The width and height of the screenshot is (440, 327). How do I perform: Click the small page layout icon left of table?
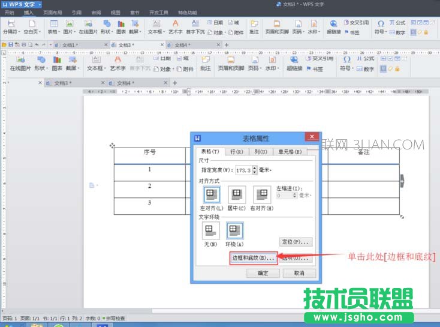pos(92,185)
